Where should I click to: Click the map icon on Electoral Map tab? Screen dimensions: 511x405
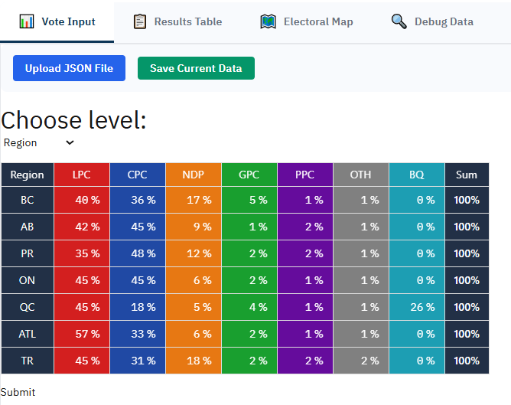coord(269,22)
